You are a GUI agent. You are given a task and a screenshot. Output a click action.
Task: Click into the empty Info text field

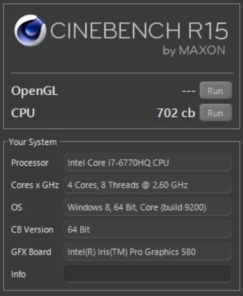click(x=148, y=274)
